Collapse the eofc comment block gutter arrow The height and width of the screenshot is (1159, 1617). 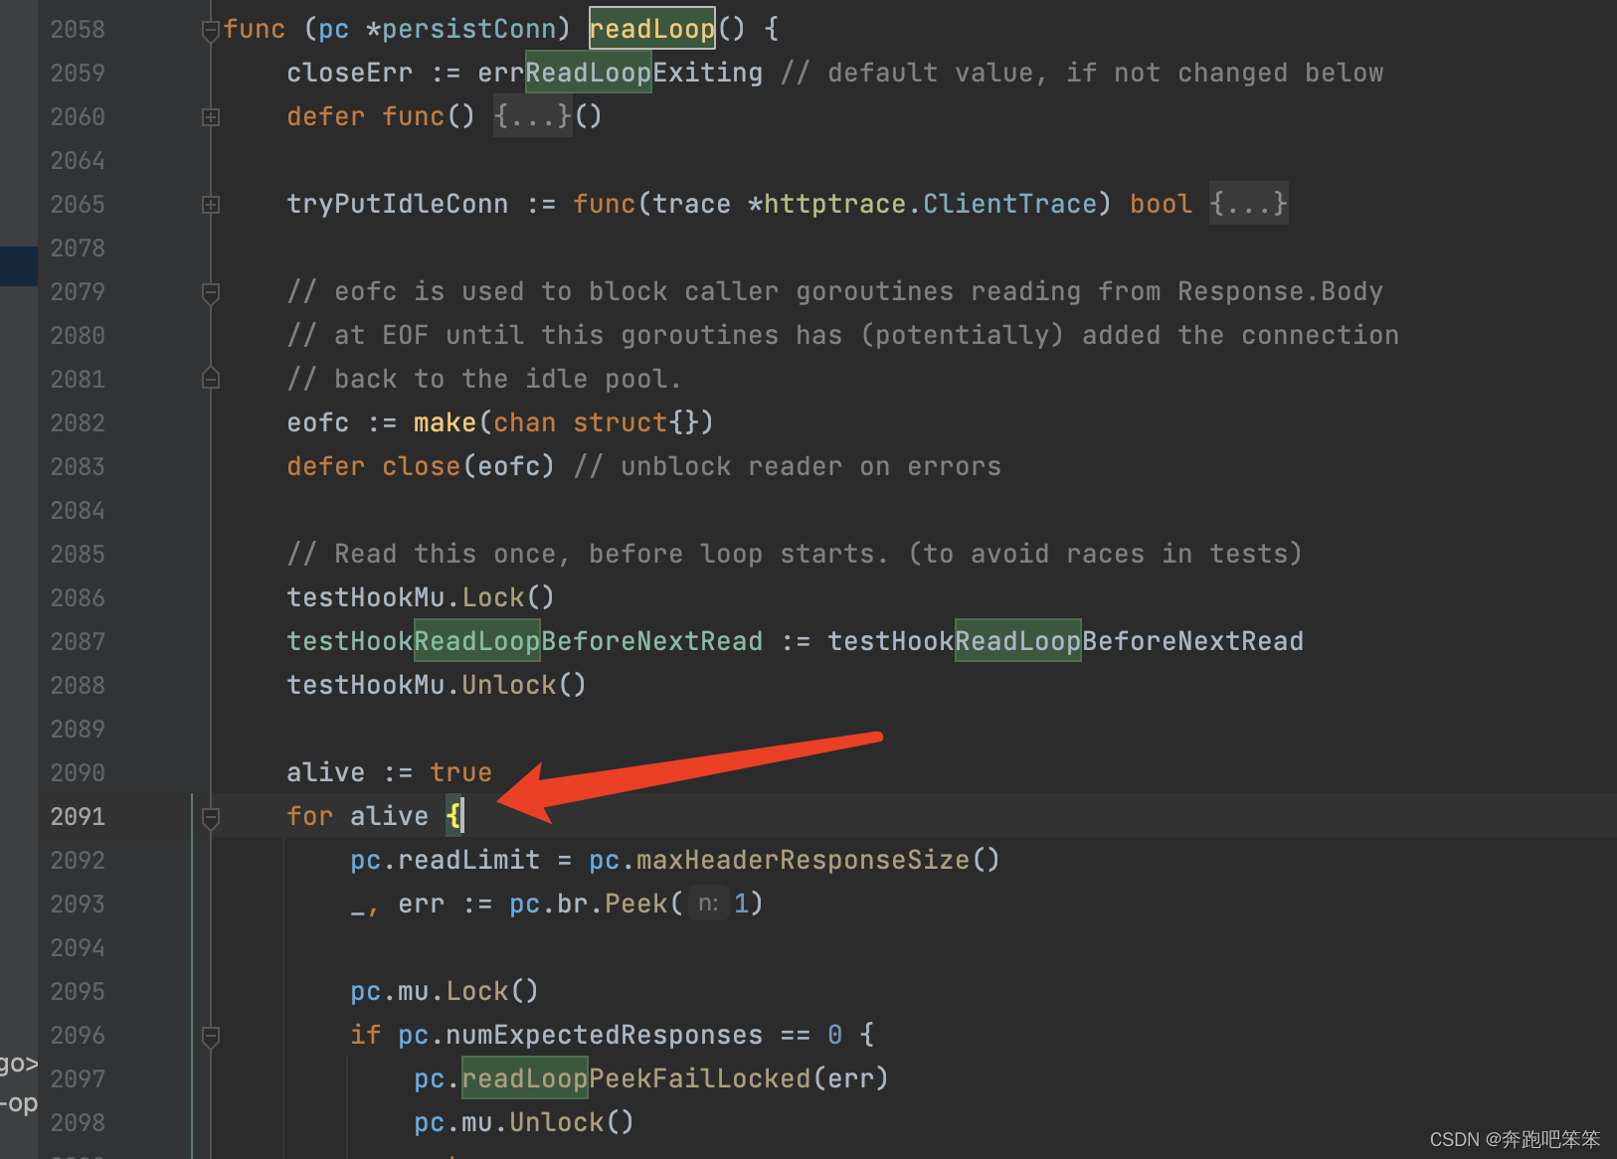(x=210, y=291)
